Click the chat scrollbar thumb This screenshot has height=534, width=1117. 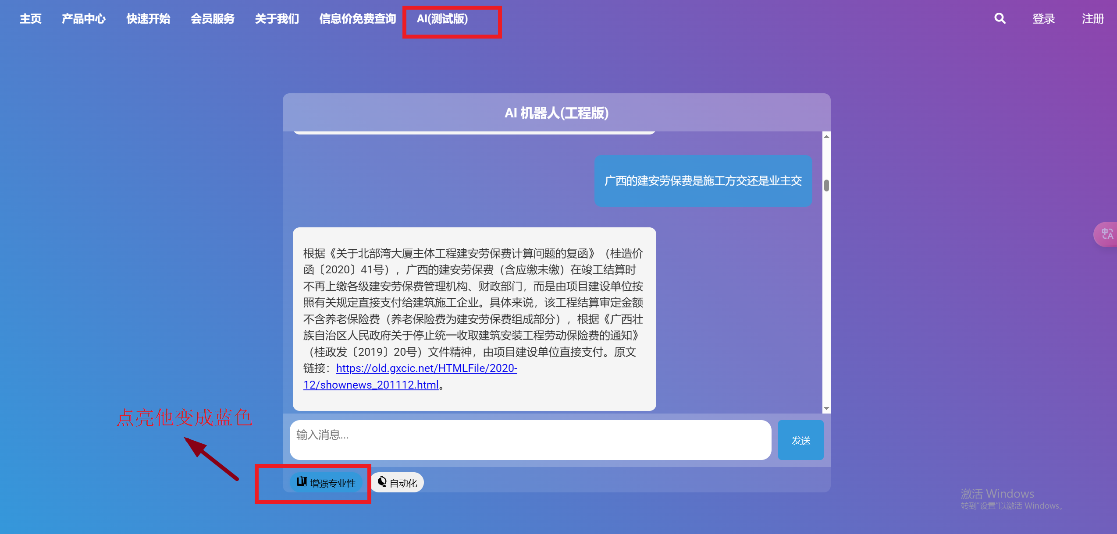click(x=826, y=185)
